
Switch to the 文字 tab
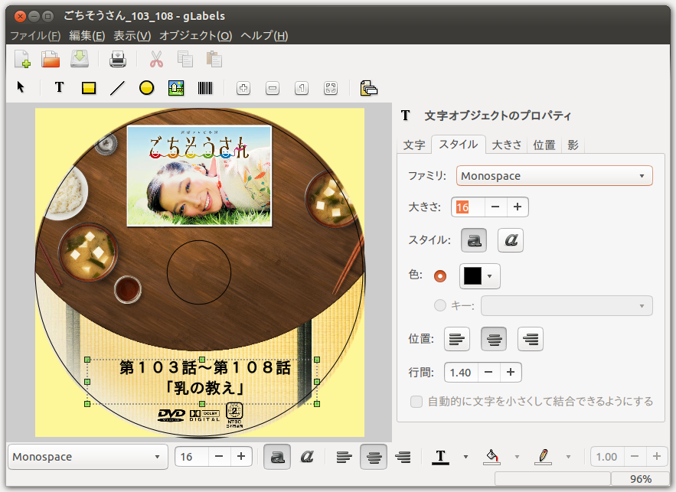coord(414,145)
